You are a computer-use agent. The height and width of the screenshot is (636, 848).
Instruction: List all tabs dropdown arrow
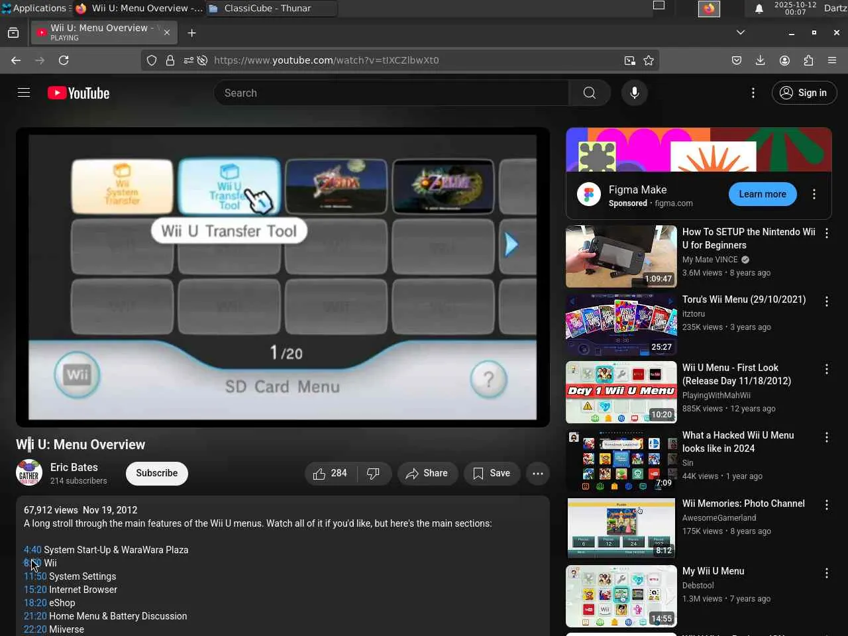pyautogui.click(x=741, y=32)
